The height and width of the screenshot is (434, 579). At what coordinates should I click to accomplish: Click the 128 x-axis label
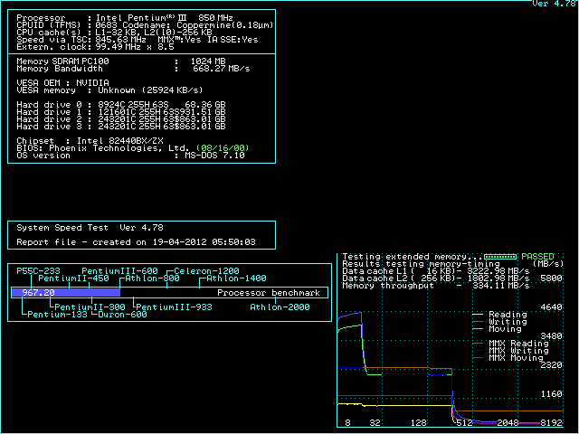[x=418, y=423]
